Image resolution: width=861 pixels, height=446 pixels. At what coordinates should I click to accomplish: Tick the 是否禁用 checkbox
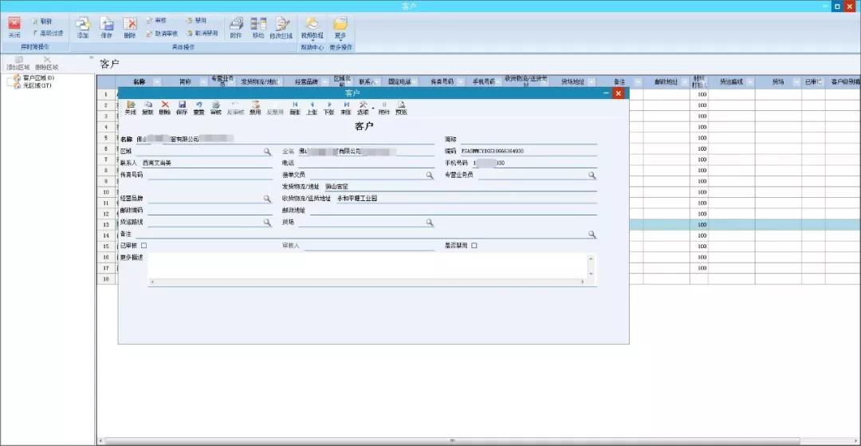(474, 246)
